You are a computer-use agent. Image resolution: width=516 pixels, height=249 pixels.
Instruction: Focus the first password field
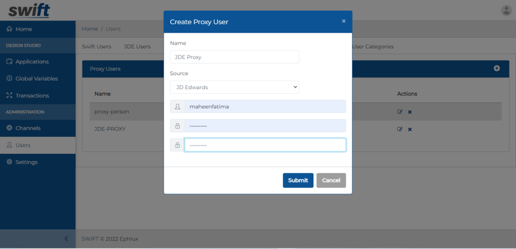pyautogui.click(x=265, y=126)
